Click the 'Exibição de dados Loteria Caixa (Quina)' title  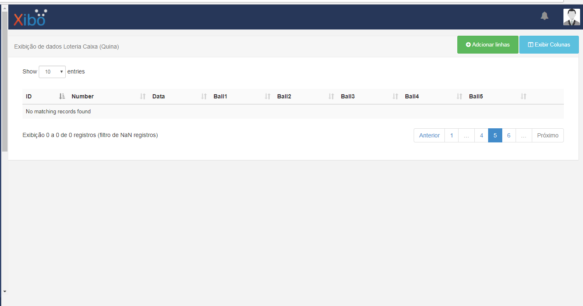tap(67, 47)
